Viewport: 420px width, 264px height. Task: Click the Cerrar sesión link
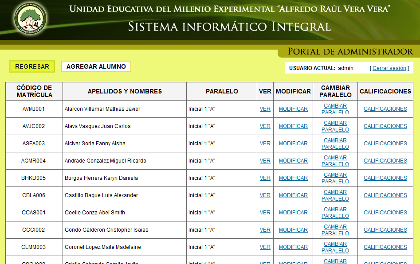pos(389,68)
